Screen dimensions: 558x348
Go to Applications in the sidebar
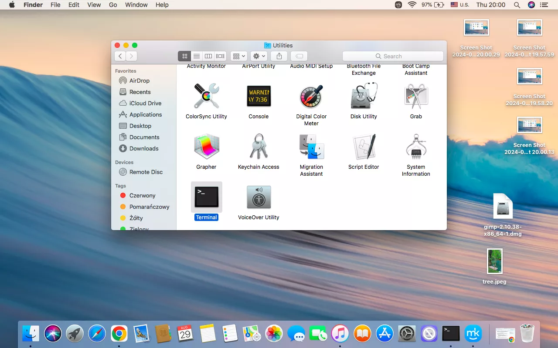pos(145,114)
